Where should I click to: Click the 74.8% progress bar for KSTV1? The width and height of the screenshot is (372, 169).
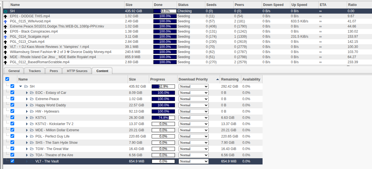click(x=163, y=118)
